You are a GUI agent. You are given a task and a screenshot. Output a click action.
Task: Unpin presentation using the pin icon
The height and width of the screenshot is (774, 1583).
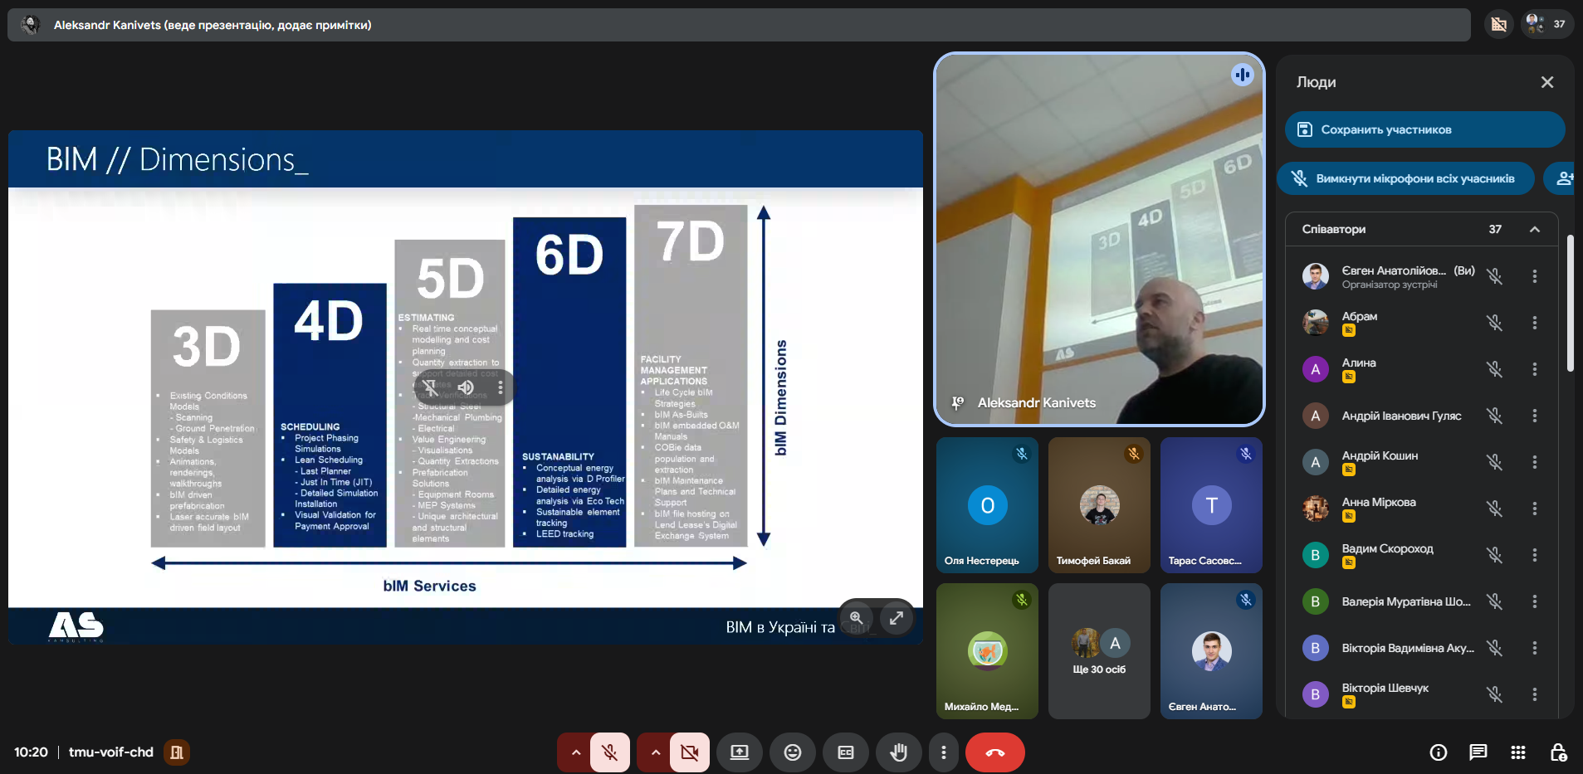tap(430, 387)
